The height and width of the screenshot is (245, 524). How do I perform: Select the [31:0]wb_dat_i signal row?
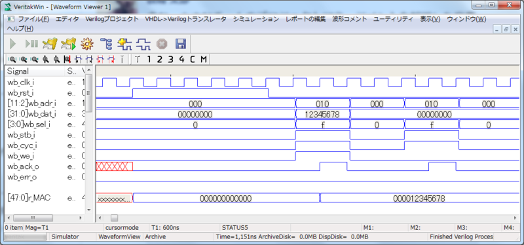click(45, 114)
